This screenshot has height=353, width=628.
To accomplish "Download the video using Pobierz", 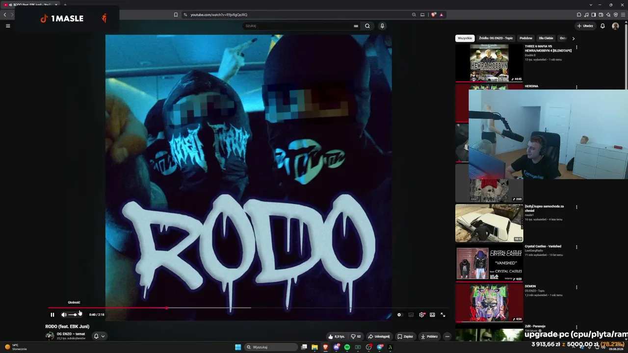I will pos(429,336).
